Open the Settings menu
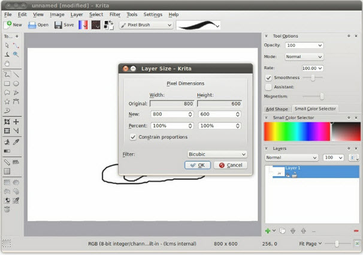Image resolution: width=363 pixels, height=256 pixels. point(153,14)
